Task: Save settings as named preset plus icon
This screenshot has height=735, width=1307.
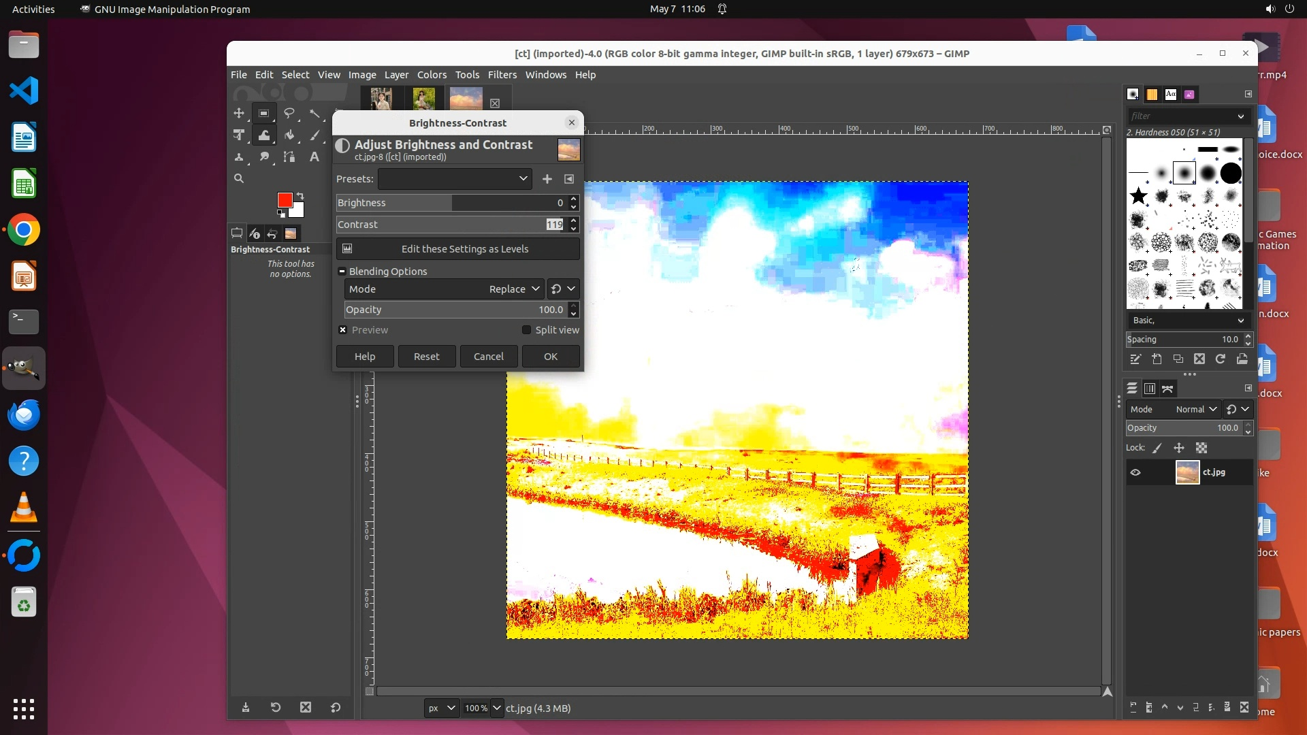Action: (547, 179)
